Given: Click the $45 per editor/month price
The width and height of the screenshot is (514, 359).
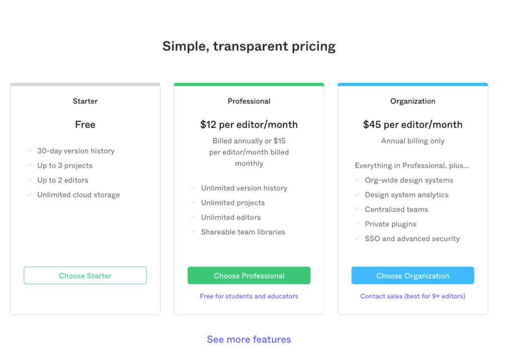Looking at the screenshot, I should pyautogui.click(x=413, y=125).
